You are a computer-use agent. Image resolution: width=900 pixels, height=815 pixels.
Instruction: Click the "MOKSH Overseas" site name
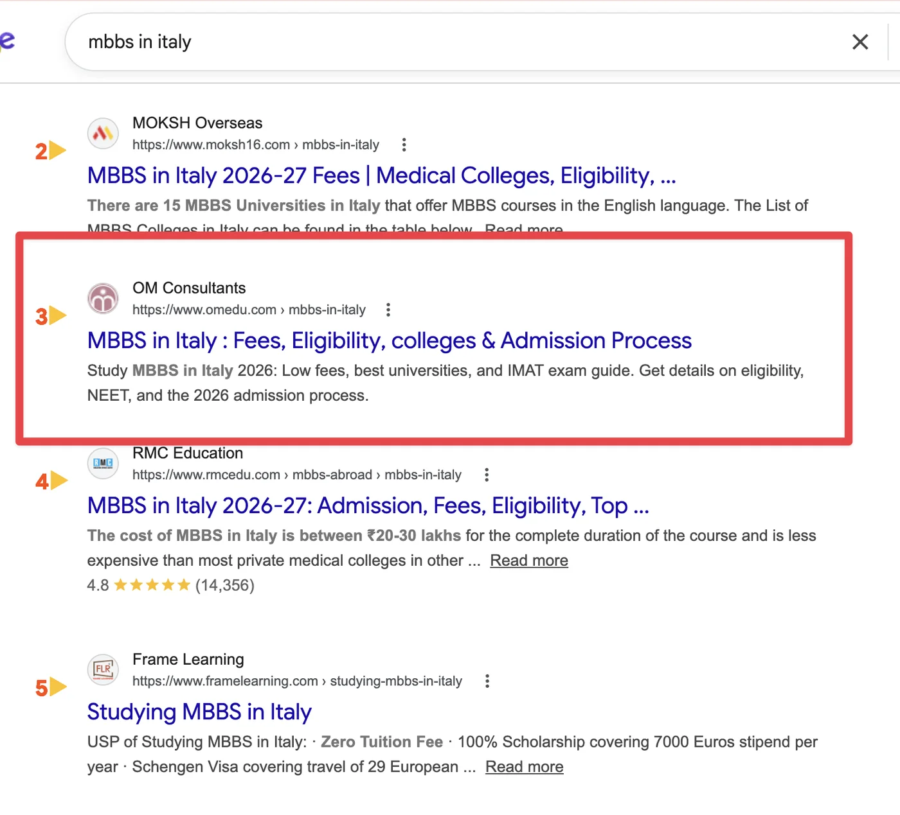point(197,123)
